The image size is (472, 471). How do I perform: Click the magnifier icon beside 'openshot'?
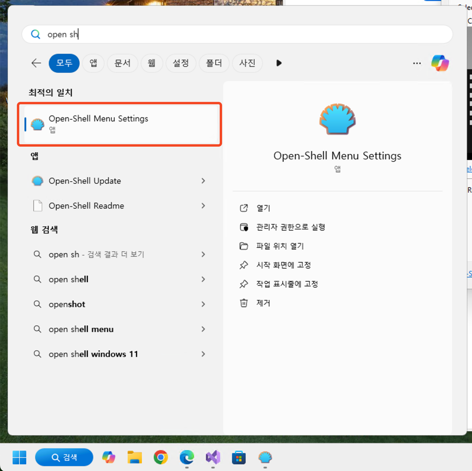point(37,304)
